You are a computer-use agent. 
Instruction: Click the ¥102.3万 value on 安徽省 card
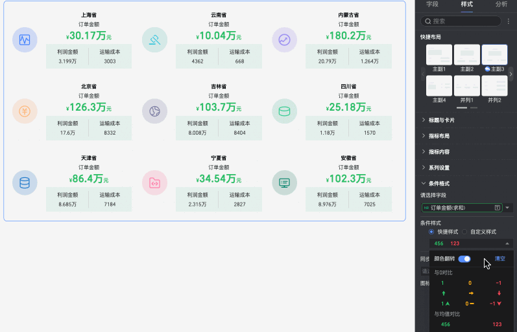348,179
